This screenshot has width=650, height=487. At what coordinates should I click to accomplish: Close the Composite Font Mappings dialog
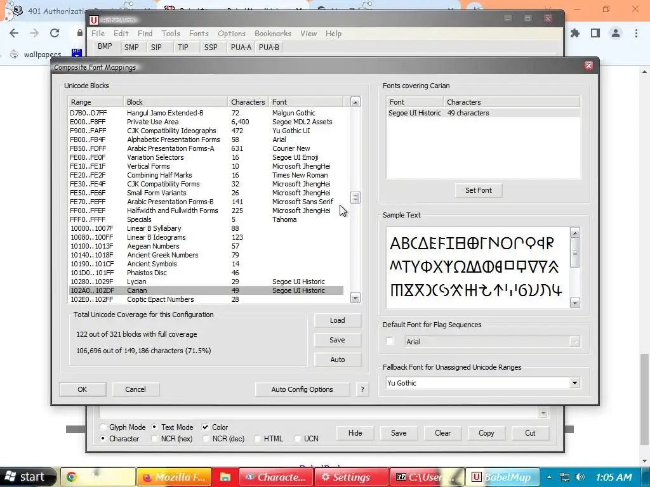[588, 65]
